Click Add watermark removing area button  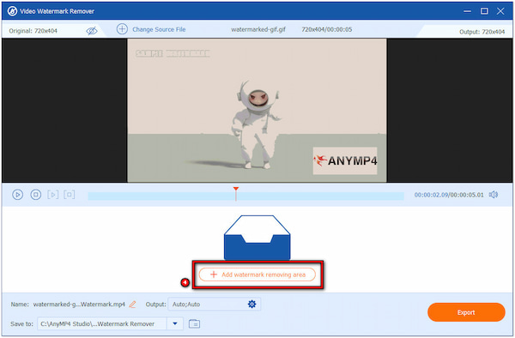coord(257,275)
